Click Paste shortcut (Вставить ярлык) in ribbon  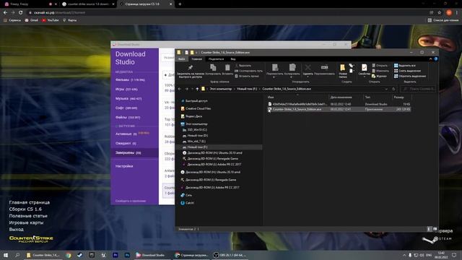click(247, 76)
